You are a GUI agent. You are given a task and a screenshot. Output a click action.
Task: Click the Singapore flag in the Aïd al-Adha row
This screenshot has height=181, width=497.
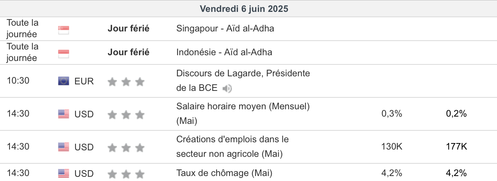[63, 30]
